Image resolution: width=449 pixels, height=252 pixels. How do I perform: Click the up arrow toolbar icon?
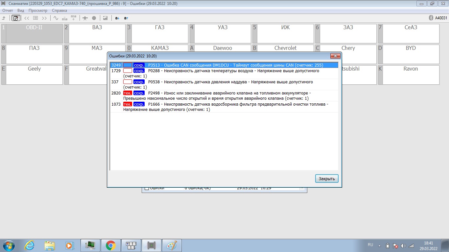coord(4,18)
